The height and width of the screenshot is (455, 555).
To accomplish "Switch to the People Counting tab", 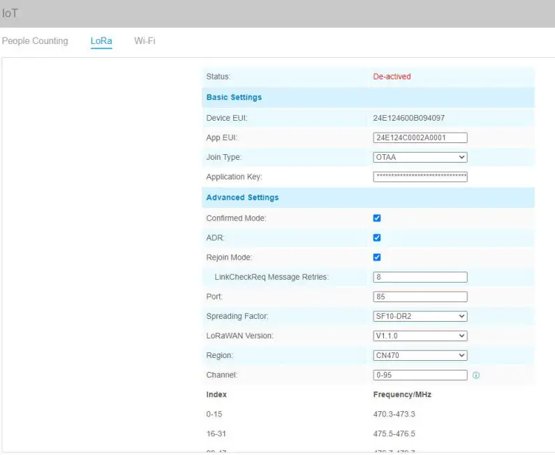I will [35, 41].
